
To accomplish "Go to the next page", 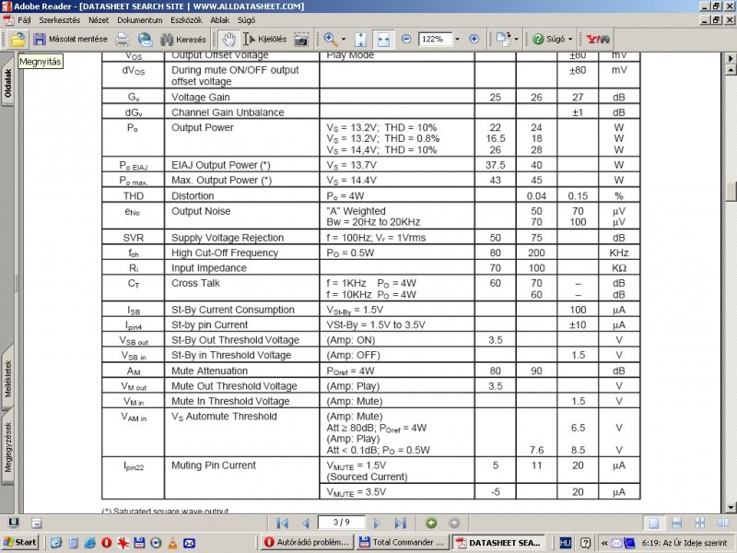I will pyautogui.click(x=377, y=523).
